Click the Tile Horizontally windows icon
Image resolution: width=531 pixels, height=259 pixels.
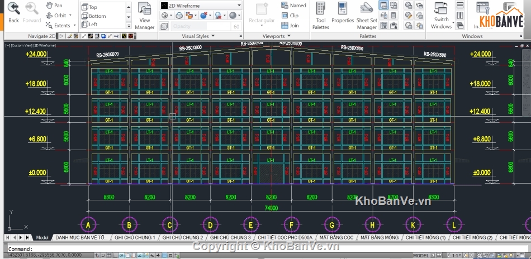click(460, 5)
